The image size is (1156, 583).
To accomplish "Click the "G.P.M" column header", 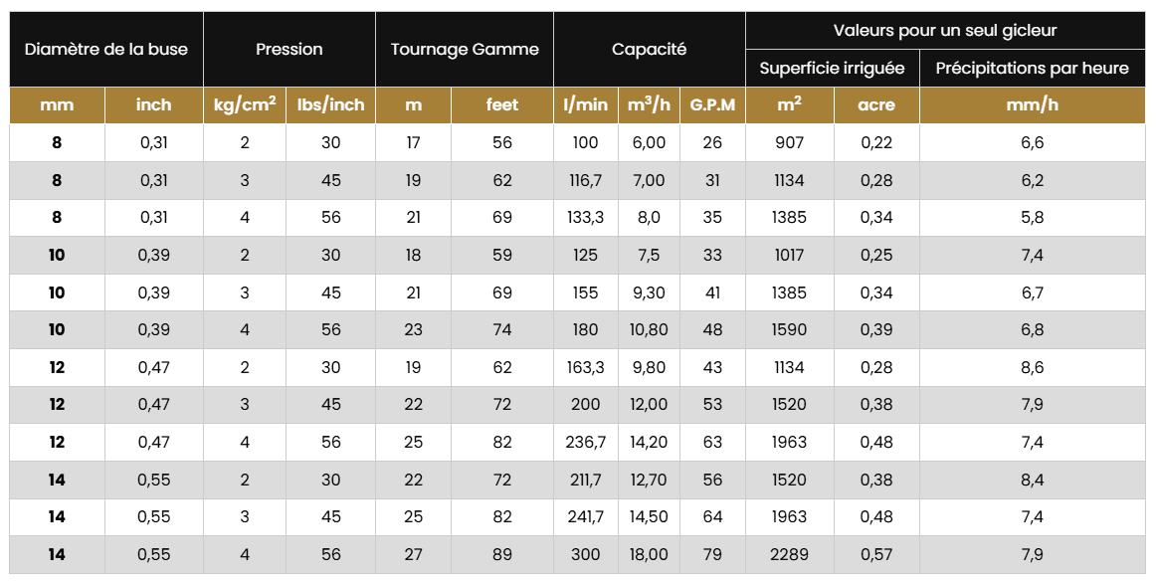I will (712, 104).
